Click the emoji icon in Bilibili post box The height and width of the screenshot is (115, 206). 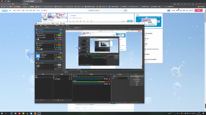70,21
